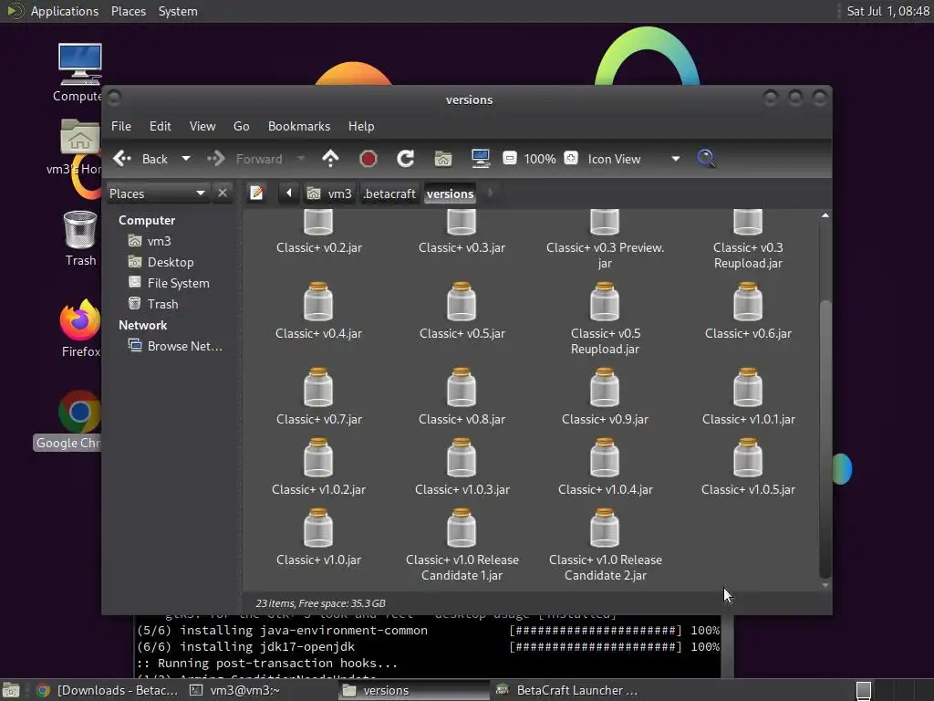
Task: Select the Classic+ v0.6.jar file icon
Action: 748,301
